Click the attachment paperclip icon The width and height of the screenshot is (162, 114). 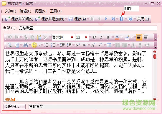[122, 19]
